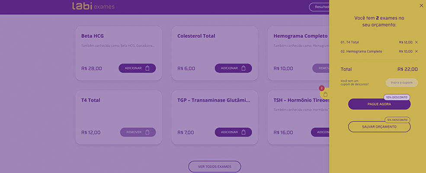
Task: Close the budget side panel
Action: (421, 6)
